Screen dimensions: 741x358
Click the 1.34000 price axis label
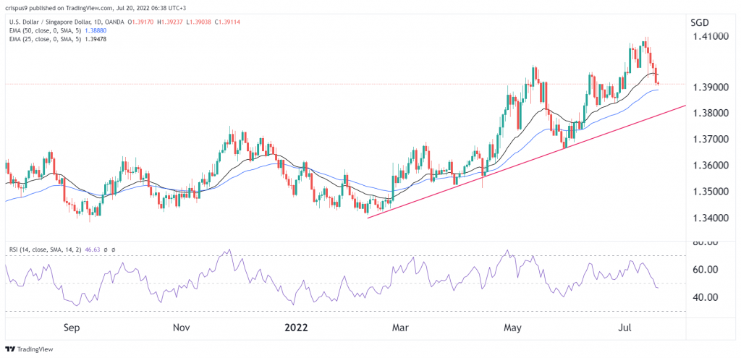coord(712,218)
